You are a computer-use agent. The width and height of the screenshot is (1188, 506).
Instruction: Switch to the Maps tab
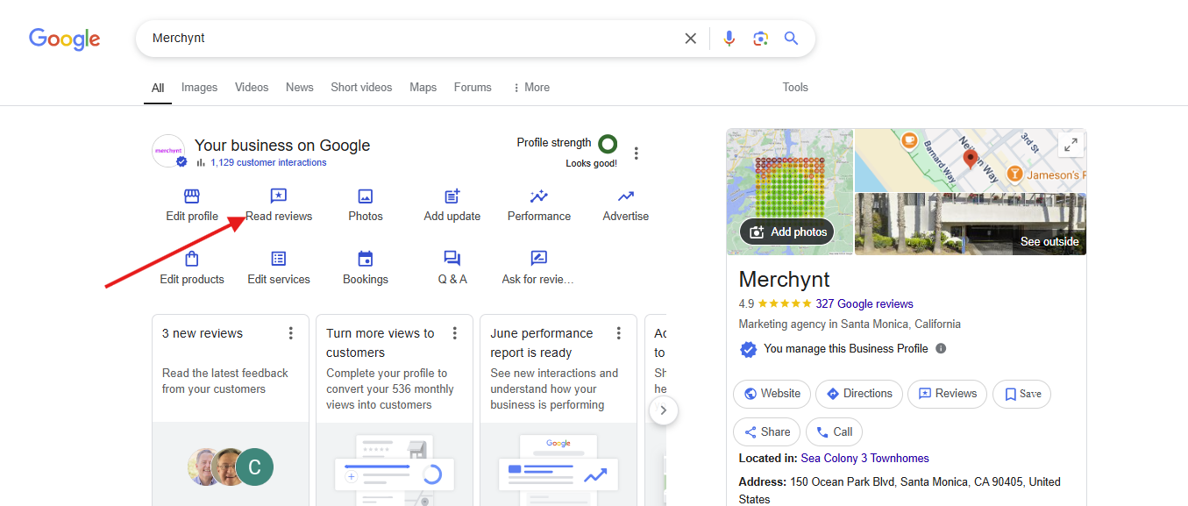(423, 87)
